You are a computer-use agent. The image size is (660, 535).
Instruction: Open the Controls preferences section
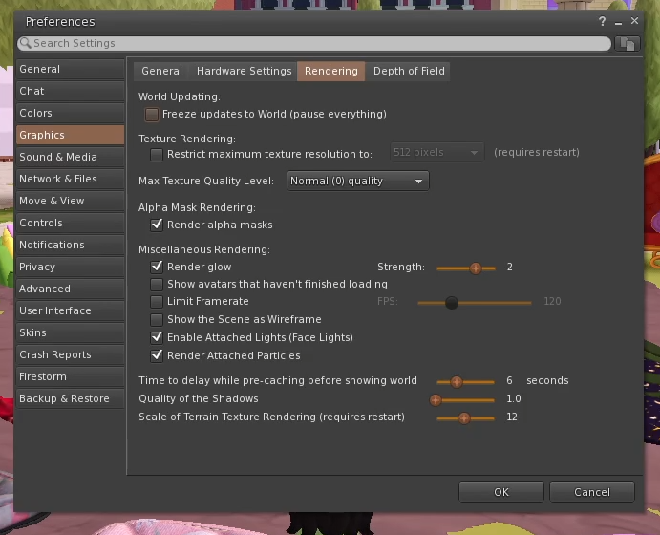point(71,223)
